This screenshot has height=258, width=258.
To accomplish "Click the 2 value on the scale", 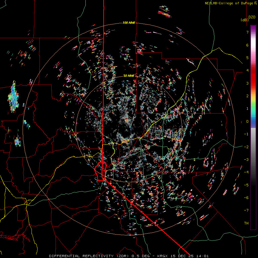I will [247, 96].
